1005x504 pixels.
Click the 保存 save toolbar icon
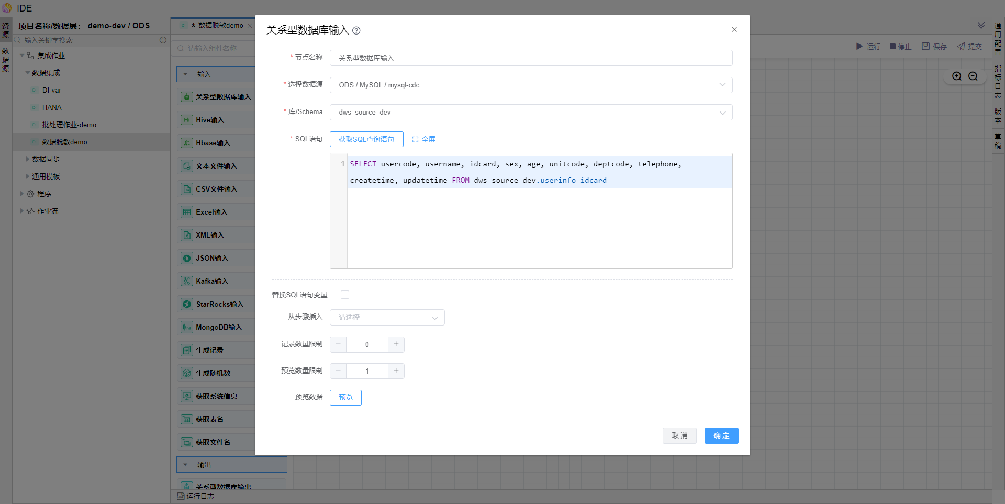tap(926, 47)
